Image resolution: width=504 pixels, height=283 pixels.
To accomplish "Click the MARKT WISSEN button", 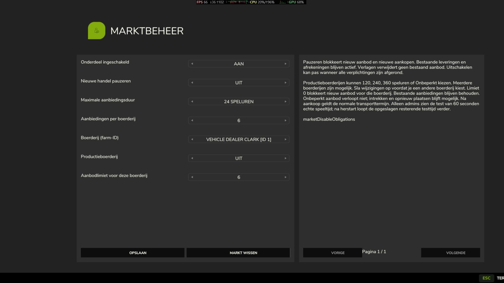I will tap(238, 253).
